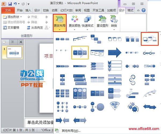The height and width of the screenshot is (134, 161).
Task: Open the 转换 dropdown
Action: pos(114,23)
